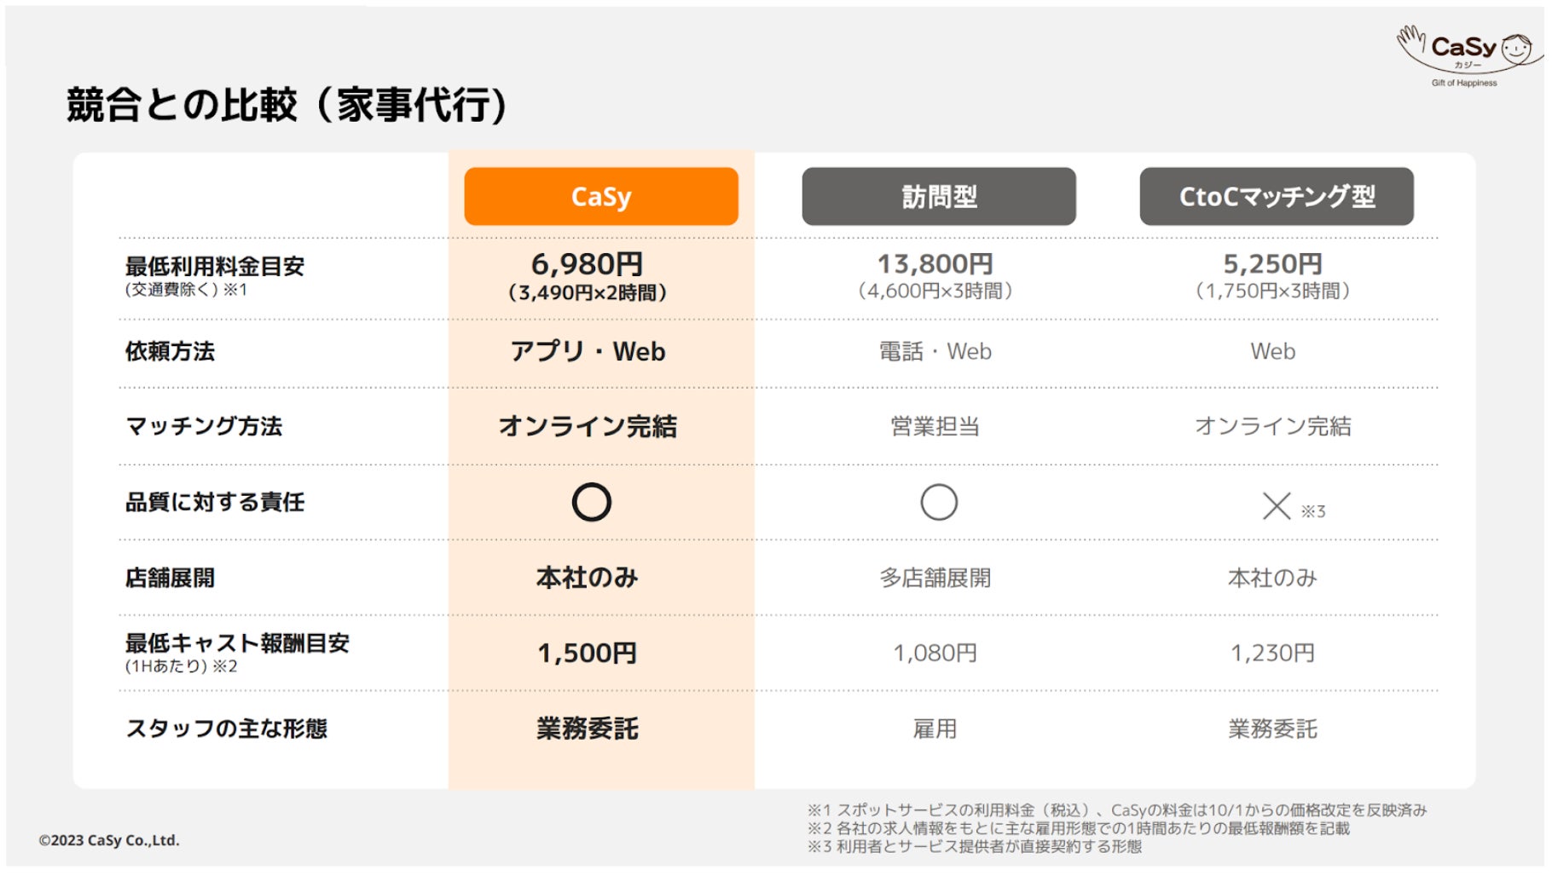Click the 1,230円 cell

click(1272, 654)
